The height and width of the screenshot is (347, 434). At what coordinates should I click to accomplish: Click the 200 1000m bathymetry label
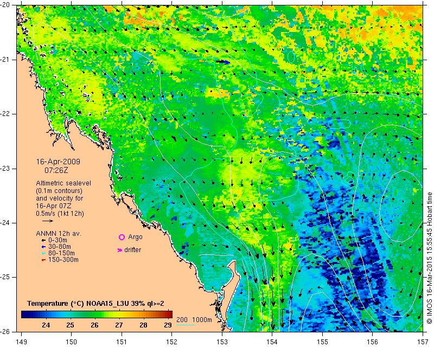point(194,319)
